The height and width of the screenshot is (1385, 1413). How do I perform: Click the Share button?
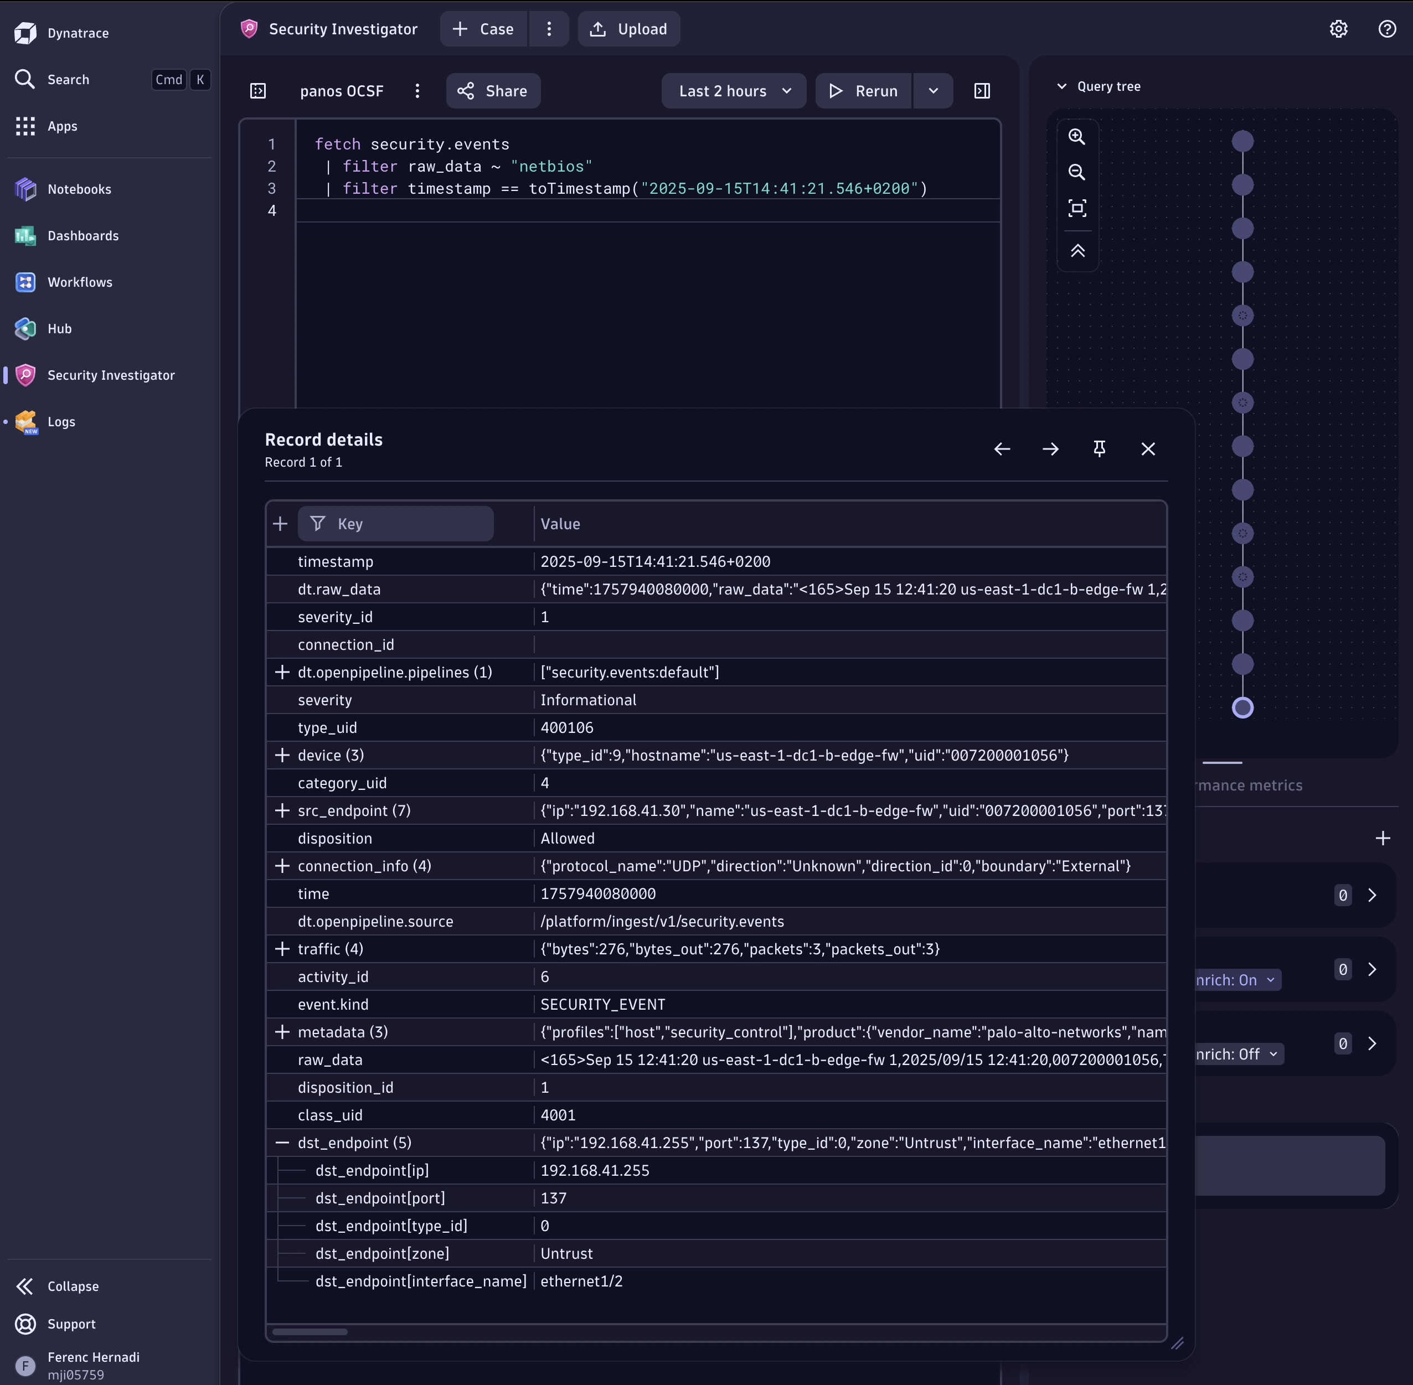click(x=493, y=91)
